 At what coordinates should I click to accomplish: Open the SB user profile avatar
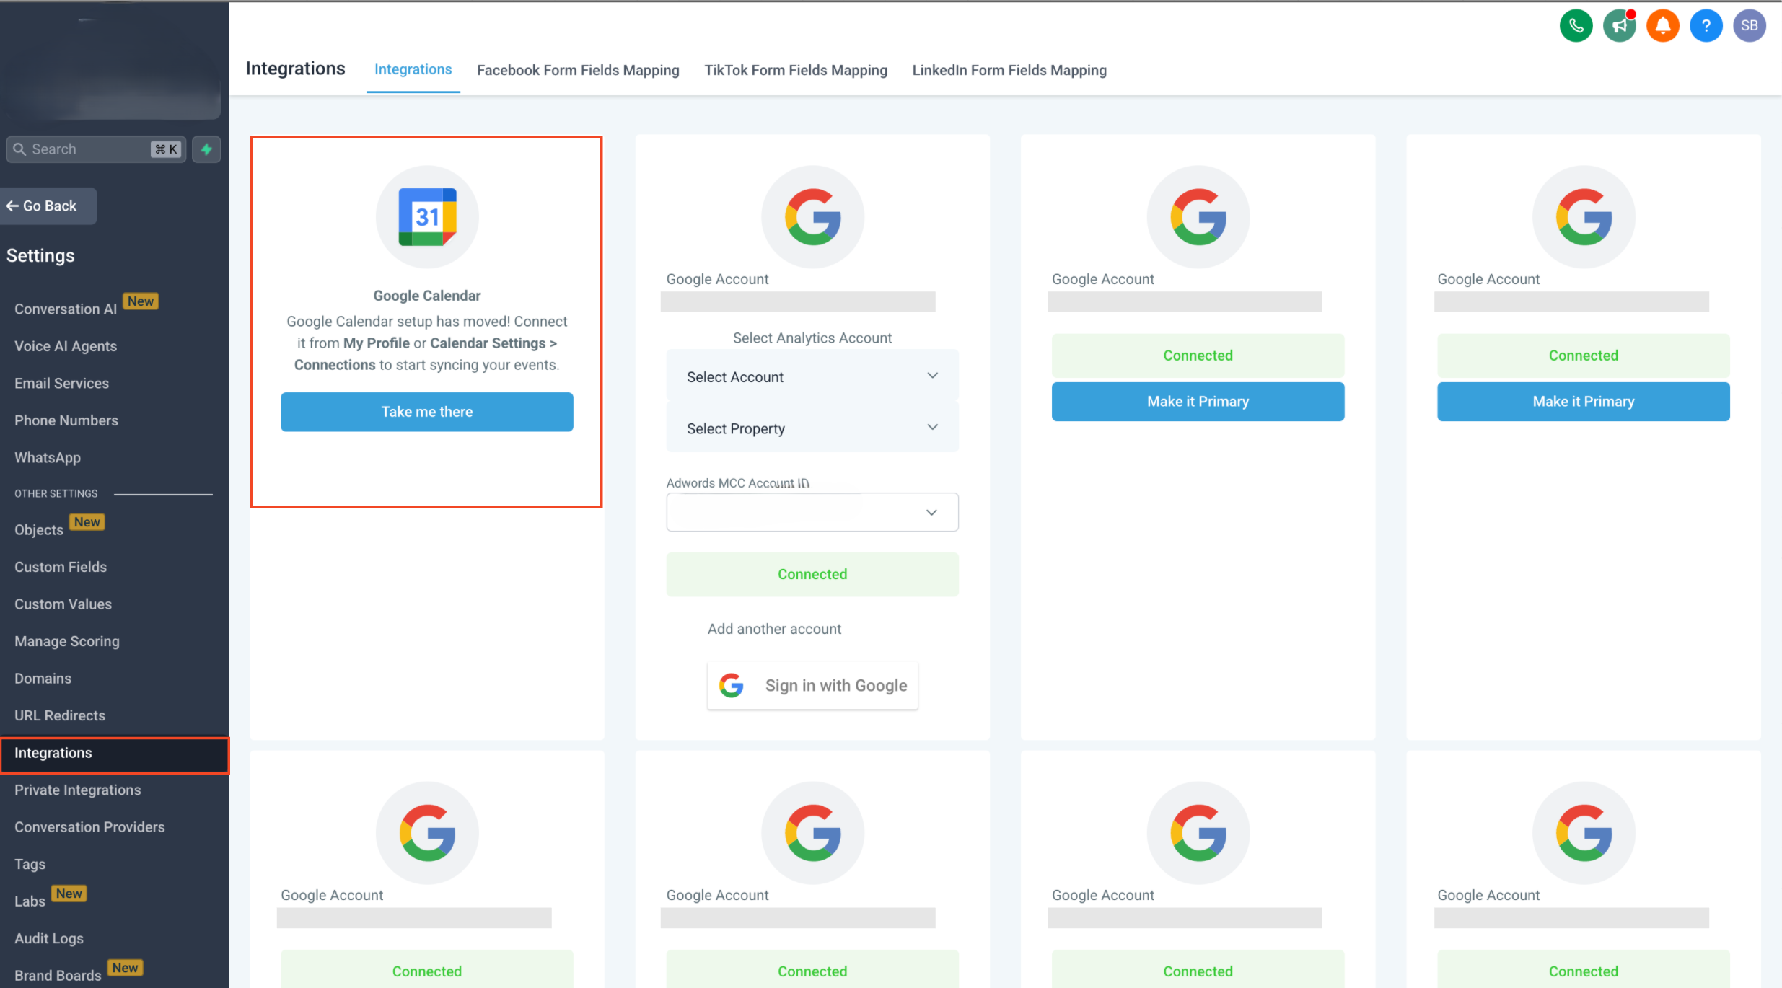pyautogui.click(x=1750, y=26)
